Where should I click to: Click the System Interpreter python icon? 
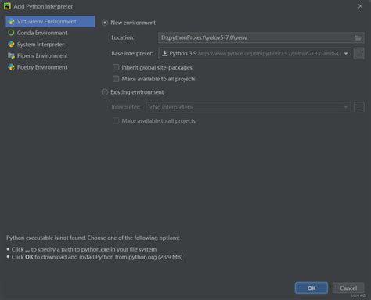pyautogui.click(x=11, y=45)
